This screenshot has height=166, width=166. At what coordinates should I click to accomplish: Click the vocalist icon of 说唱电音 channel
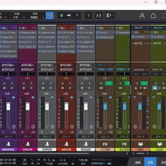click(47, 144)
